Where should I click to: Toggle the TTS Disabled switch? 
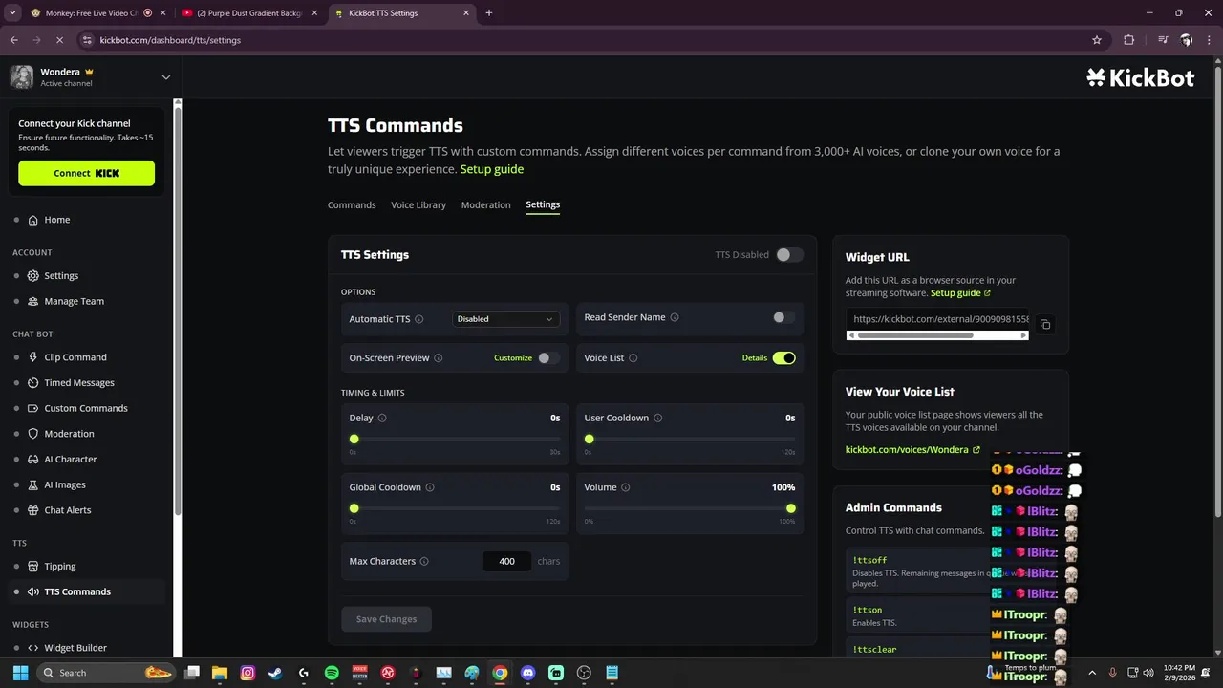tap(789, 255)
